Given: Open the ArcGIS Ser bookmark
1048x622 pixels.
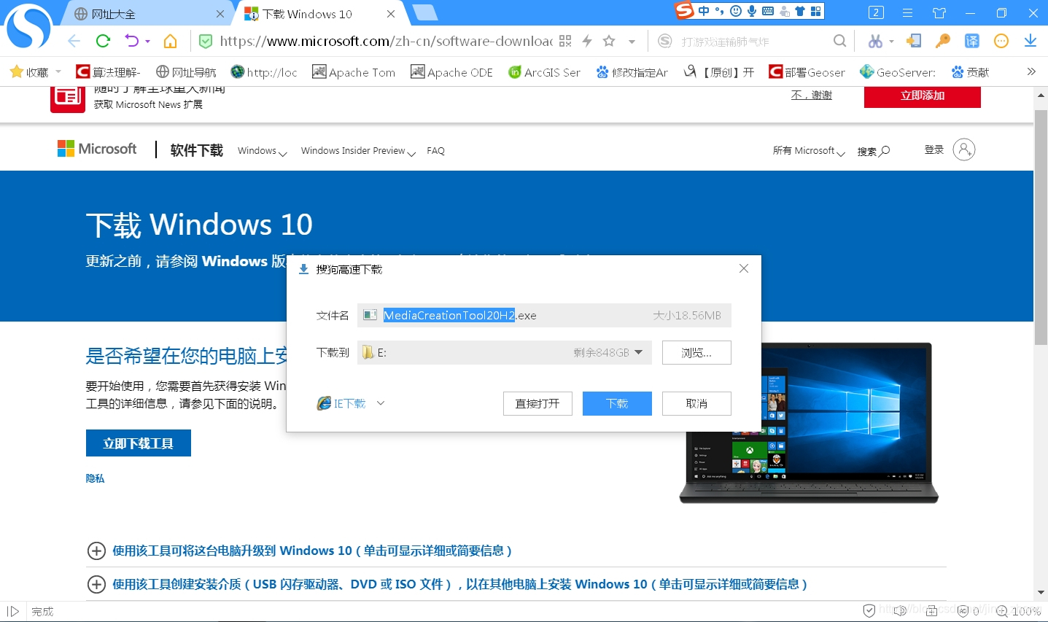Looking at the screenshot, I should 545,71.
